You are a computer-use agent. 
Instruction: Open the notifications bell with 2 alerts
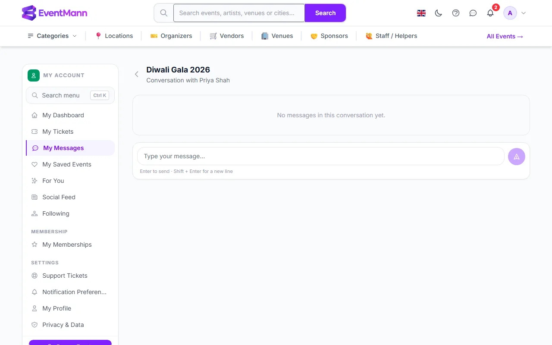490,13
